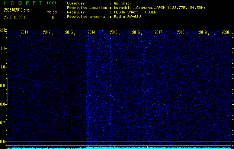
Task: Click the version label 1.0.0f
Action: click(x=51, y=3)
